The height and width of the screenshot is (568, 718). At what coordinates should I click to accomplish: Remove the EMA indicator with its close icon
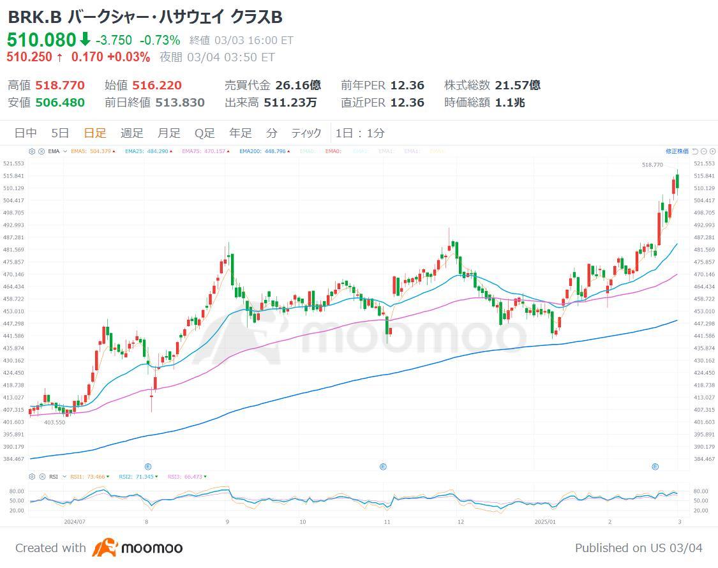[41, 151]
